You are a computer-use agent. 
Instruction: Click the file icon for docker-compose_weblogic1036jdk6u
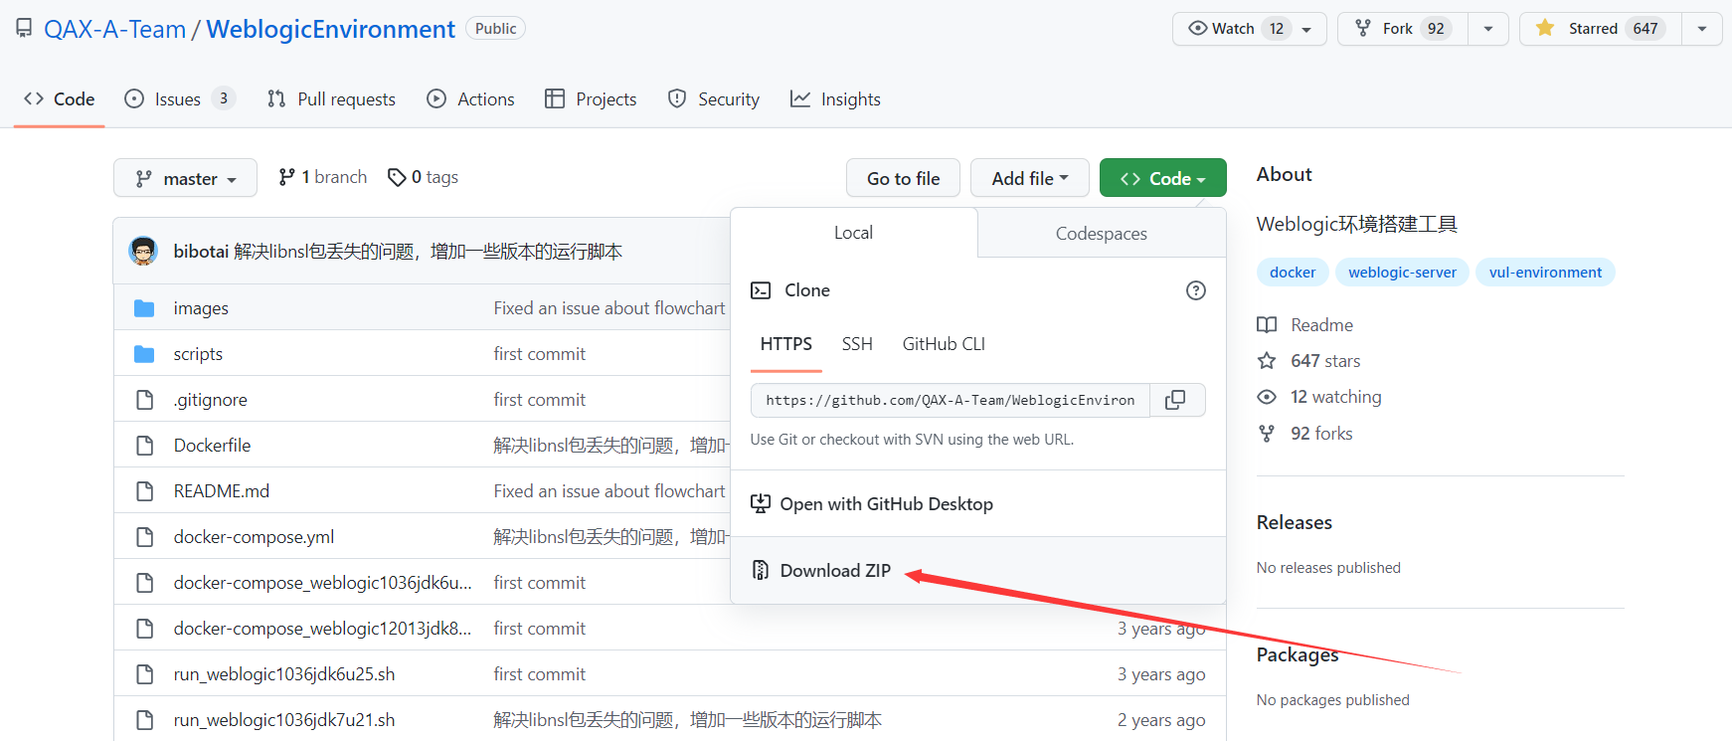[x=145, y=583]
